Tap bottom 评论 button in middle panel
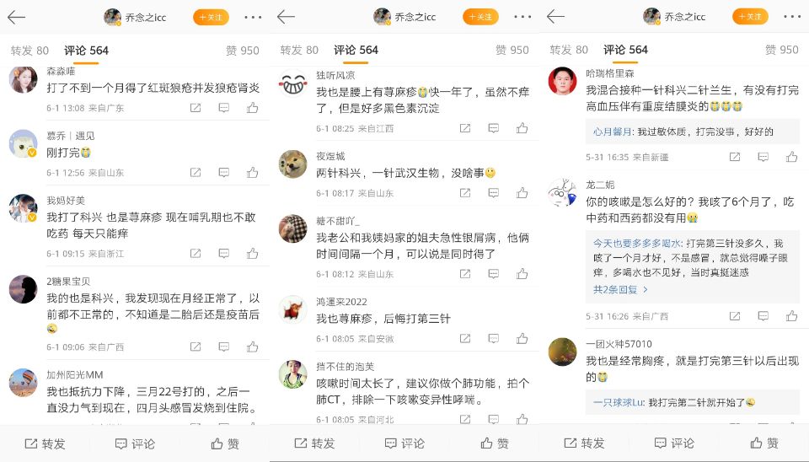Screen dimensions: 809x462 point(405,443)
